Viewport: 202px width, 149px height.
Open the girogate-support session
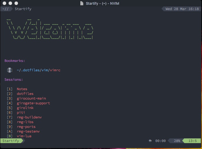click(x=33, y=103)
